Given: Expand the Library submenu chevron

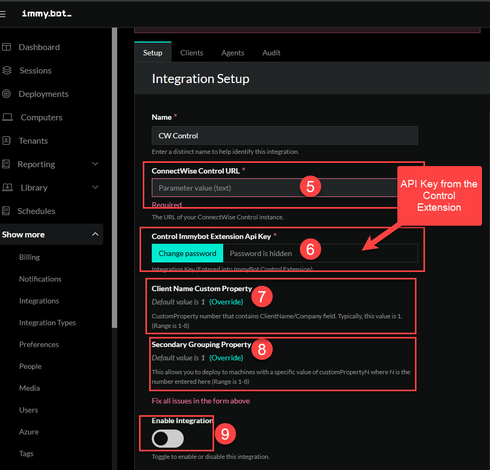Looking at the screenshot, I should 95,187.
